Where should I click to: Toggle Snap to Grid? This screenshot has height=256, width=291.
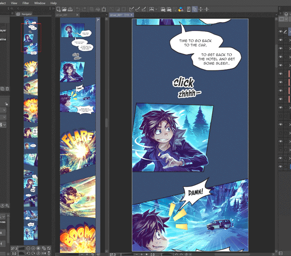click(144, 9)
